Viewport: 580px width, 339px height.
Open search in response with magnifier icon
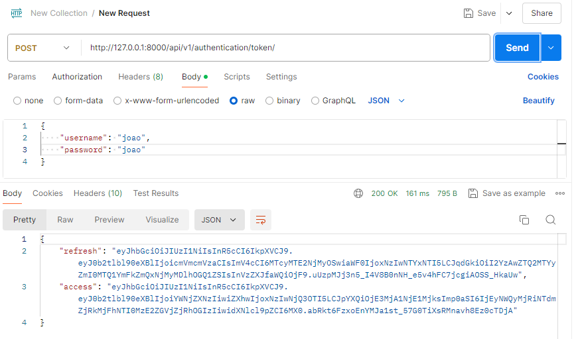click(x=550, y=220)
